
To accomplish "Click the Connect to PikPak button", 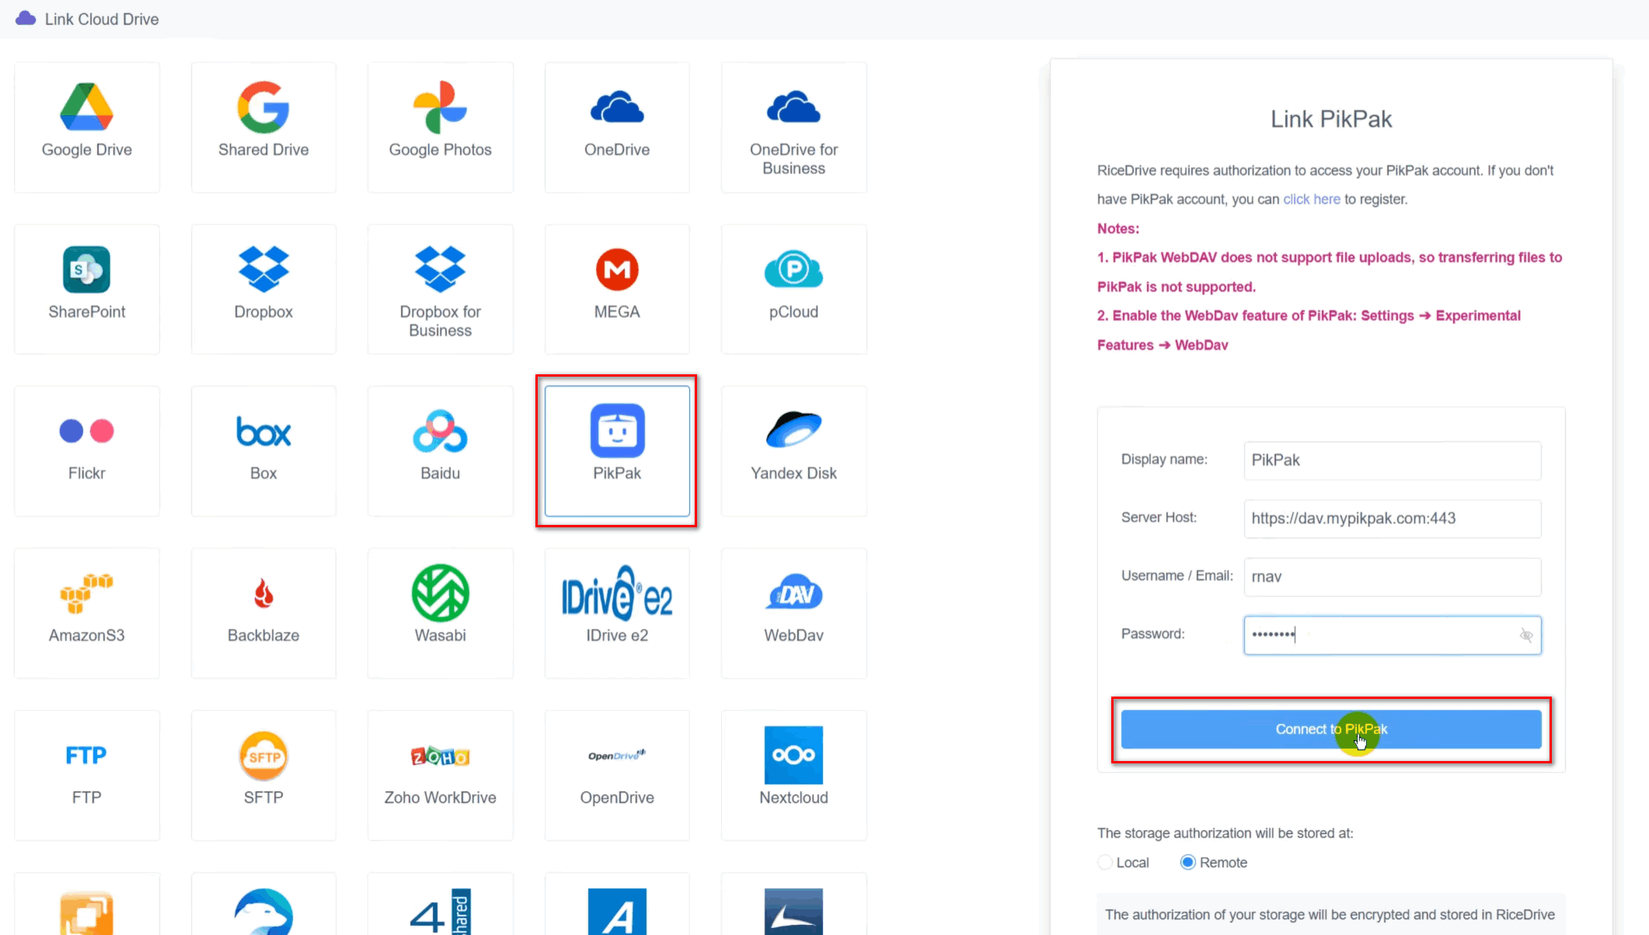I will 1331,729.
